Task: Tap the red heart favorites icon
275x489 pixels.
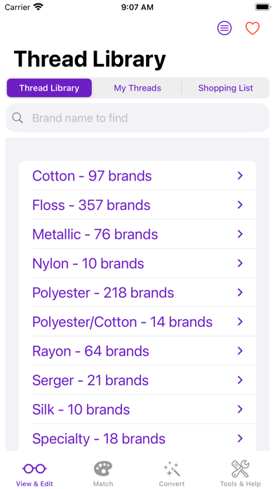Action: [x=253, y=28]
